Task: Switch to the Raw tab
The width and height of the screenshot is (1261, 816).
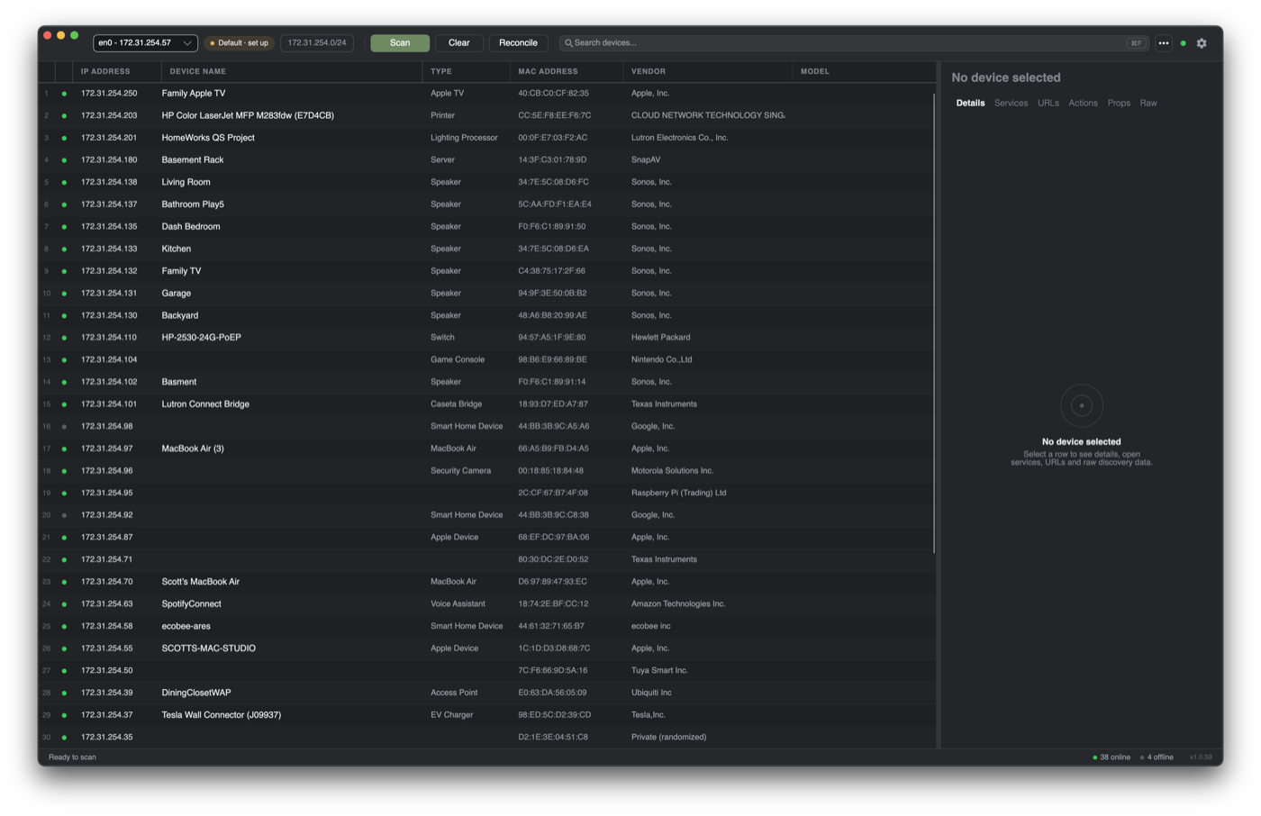Action: point(1148,103)
